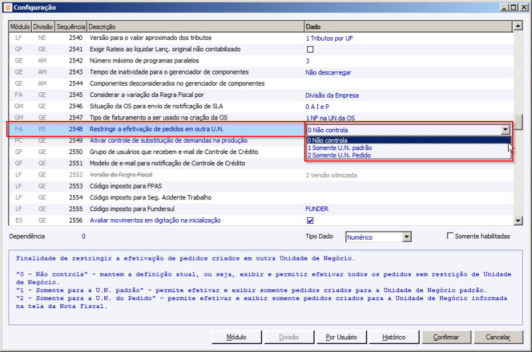Click the Dependência value 0
Image resolution: width=532 pixels, height=352 pixels.
(x=84, y=236)
